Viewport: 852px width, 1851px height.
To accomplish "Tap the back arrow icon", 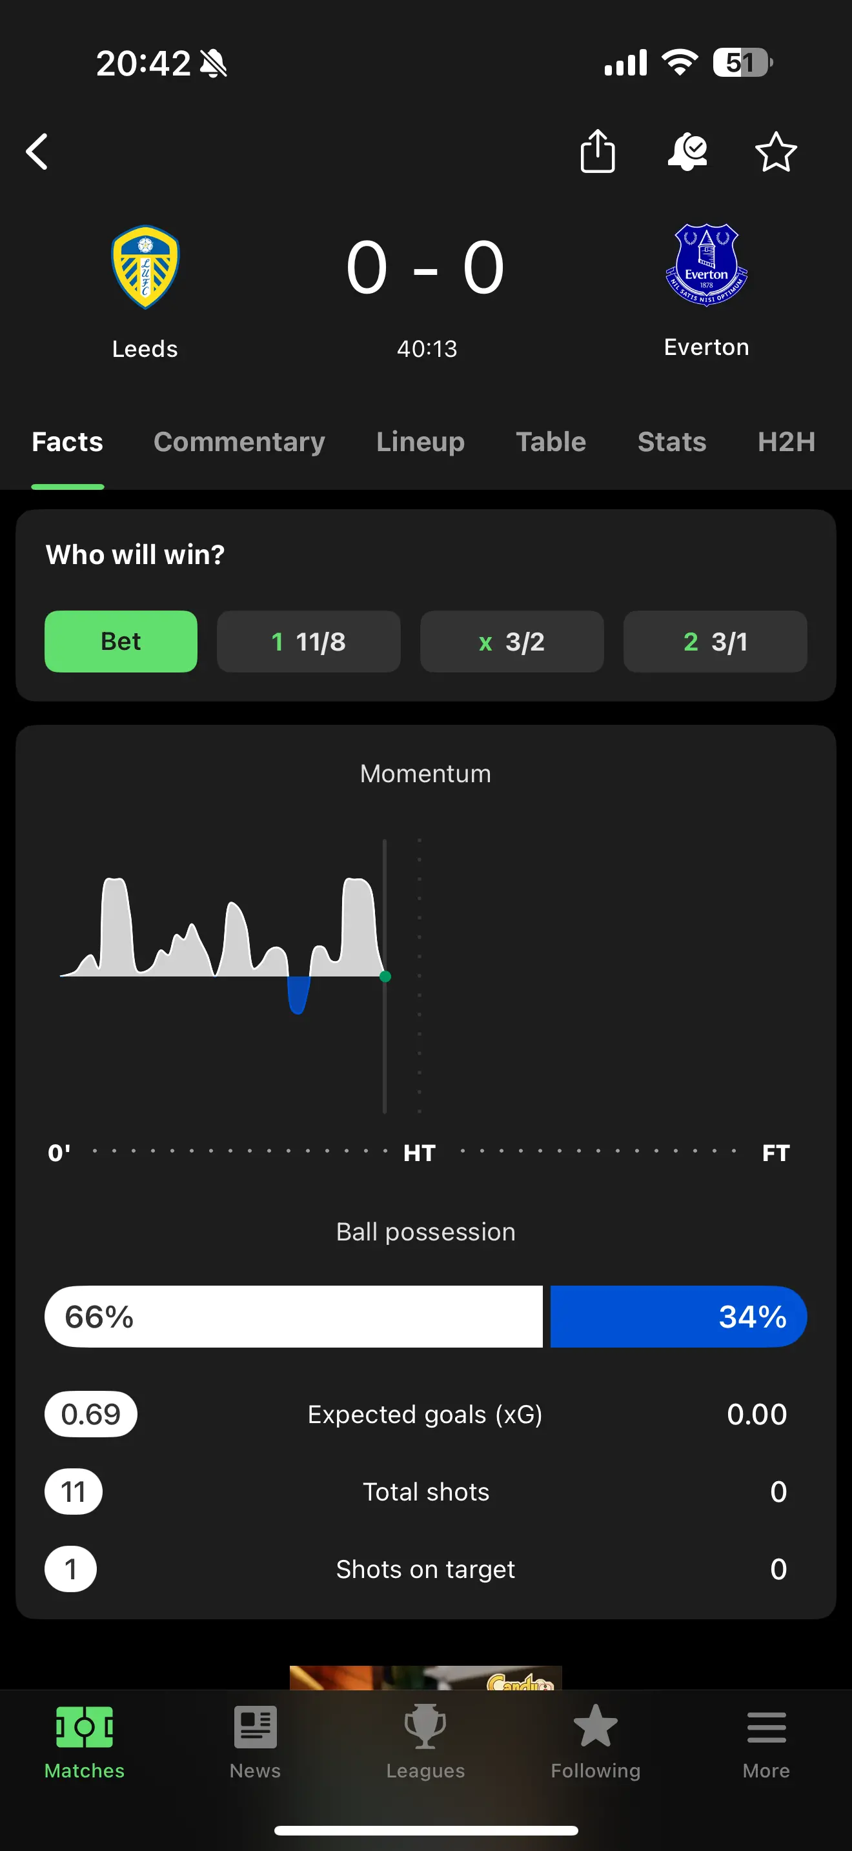I will tap(37, 152).
